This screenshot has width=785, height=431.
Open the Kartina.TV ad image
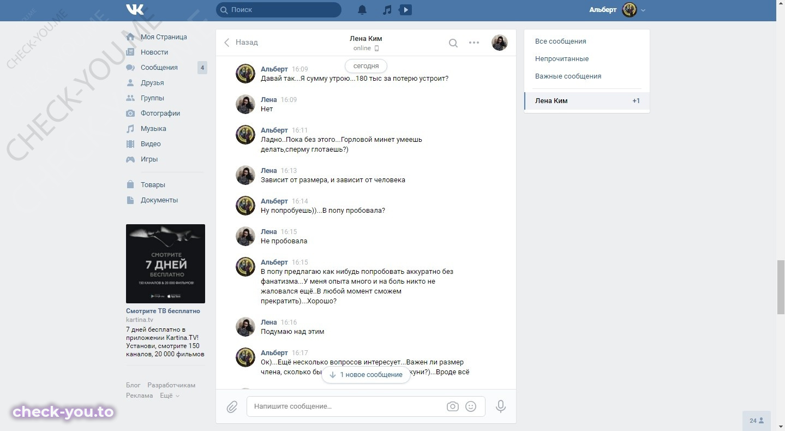click(x=165, y=264)
